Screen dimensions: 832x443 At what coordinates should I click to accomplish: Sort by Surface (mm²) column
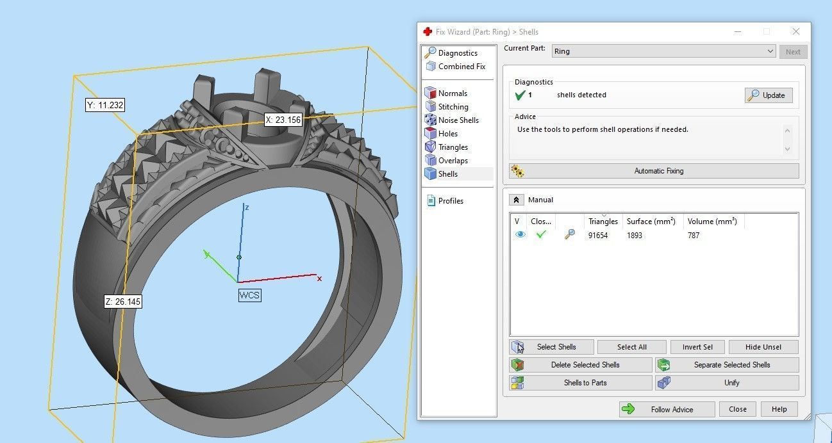(x=653, y=221)
